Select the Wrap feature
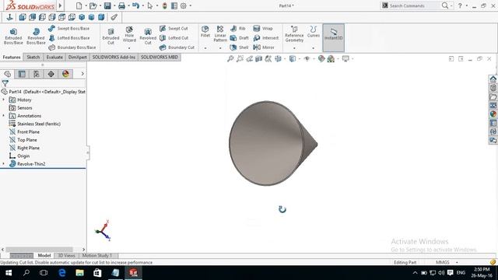Viewport: 498px width, 280px height. point(263,28)
